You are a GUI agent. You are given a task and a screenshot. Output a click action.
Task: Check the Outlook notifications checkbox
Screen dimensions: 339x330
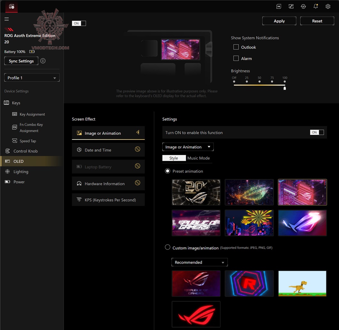click(236, 47)
